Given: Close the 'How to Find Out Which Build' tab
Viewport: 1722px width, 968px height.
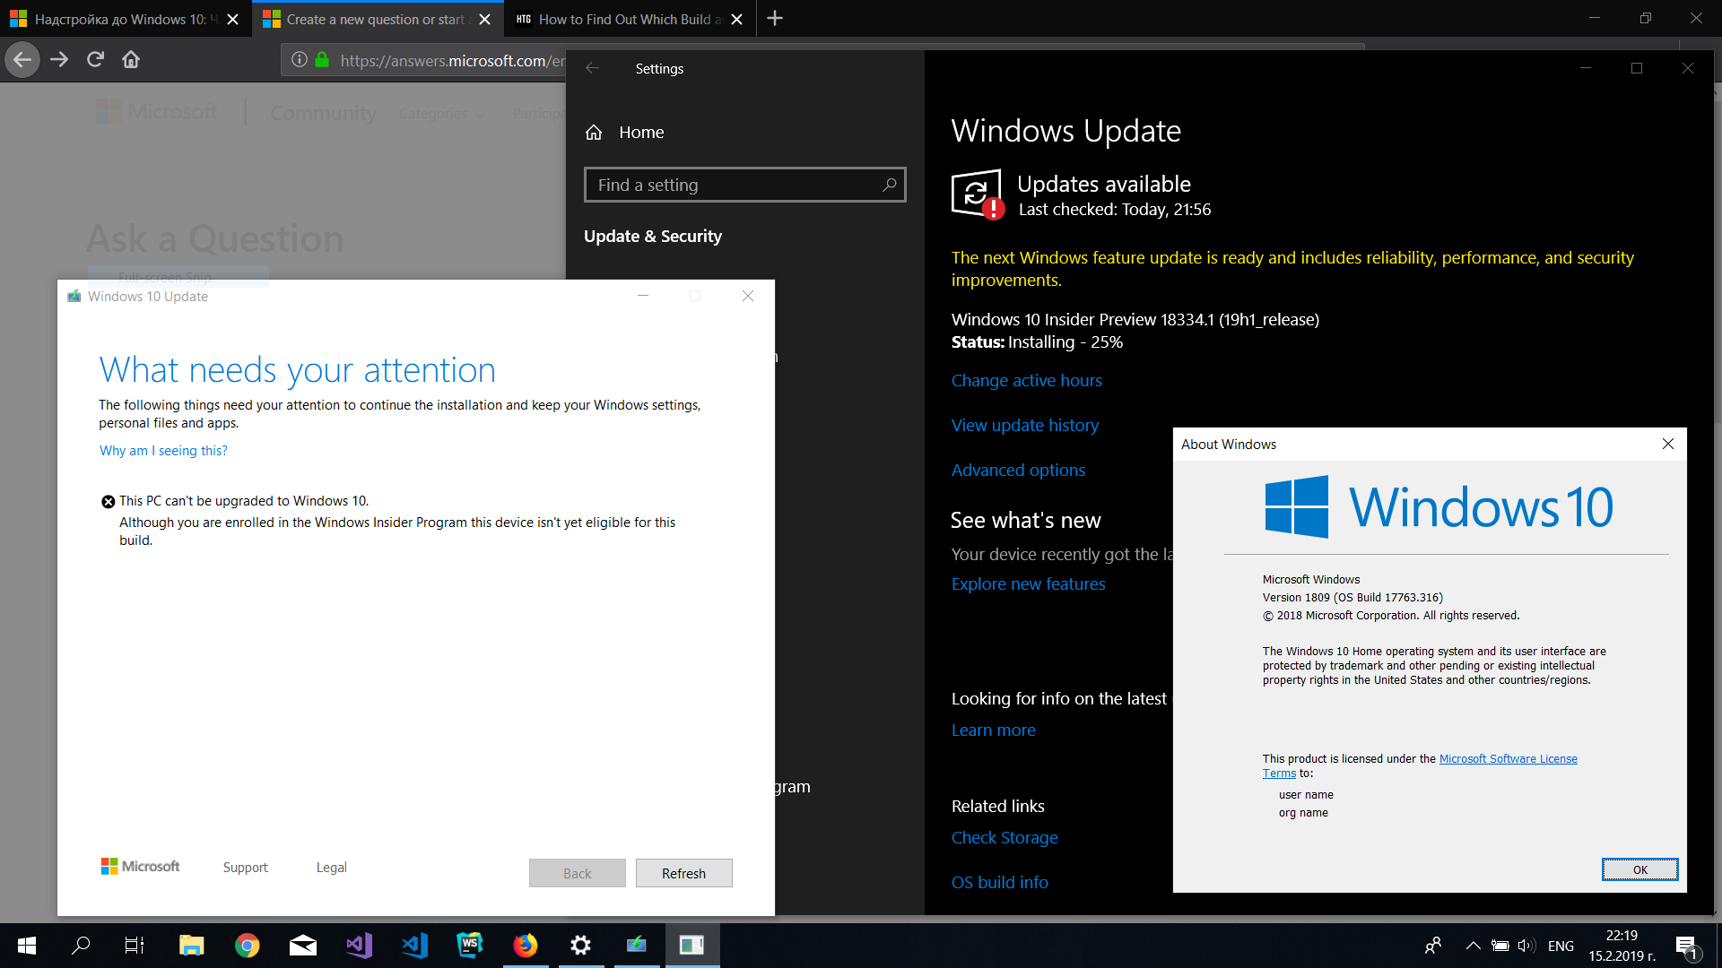Looking at the screenshot, I should coord(737,19).
